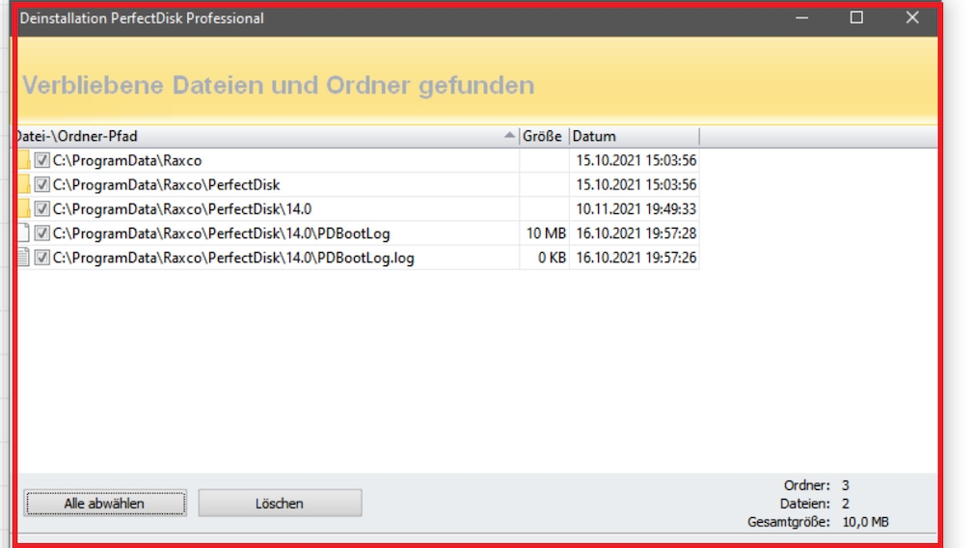Maximize the Deinstallation PerfectDisk window
974x548 pixels.
coord(856,17)
